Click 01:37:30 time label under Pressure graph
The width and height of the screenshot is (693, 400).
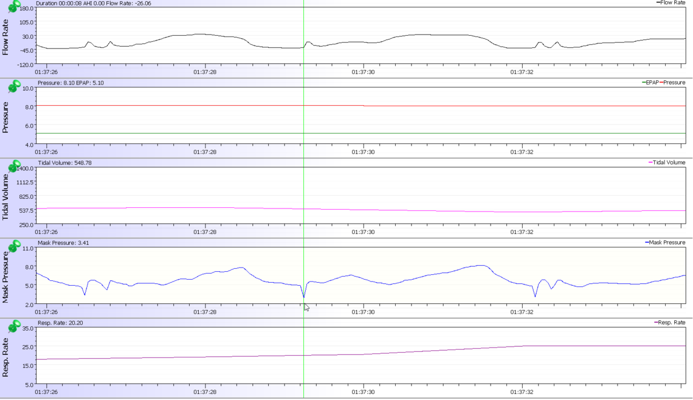pos(364,152)
